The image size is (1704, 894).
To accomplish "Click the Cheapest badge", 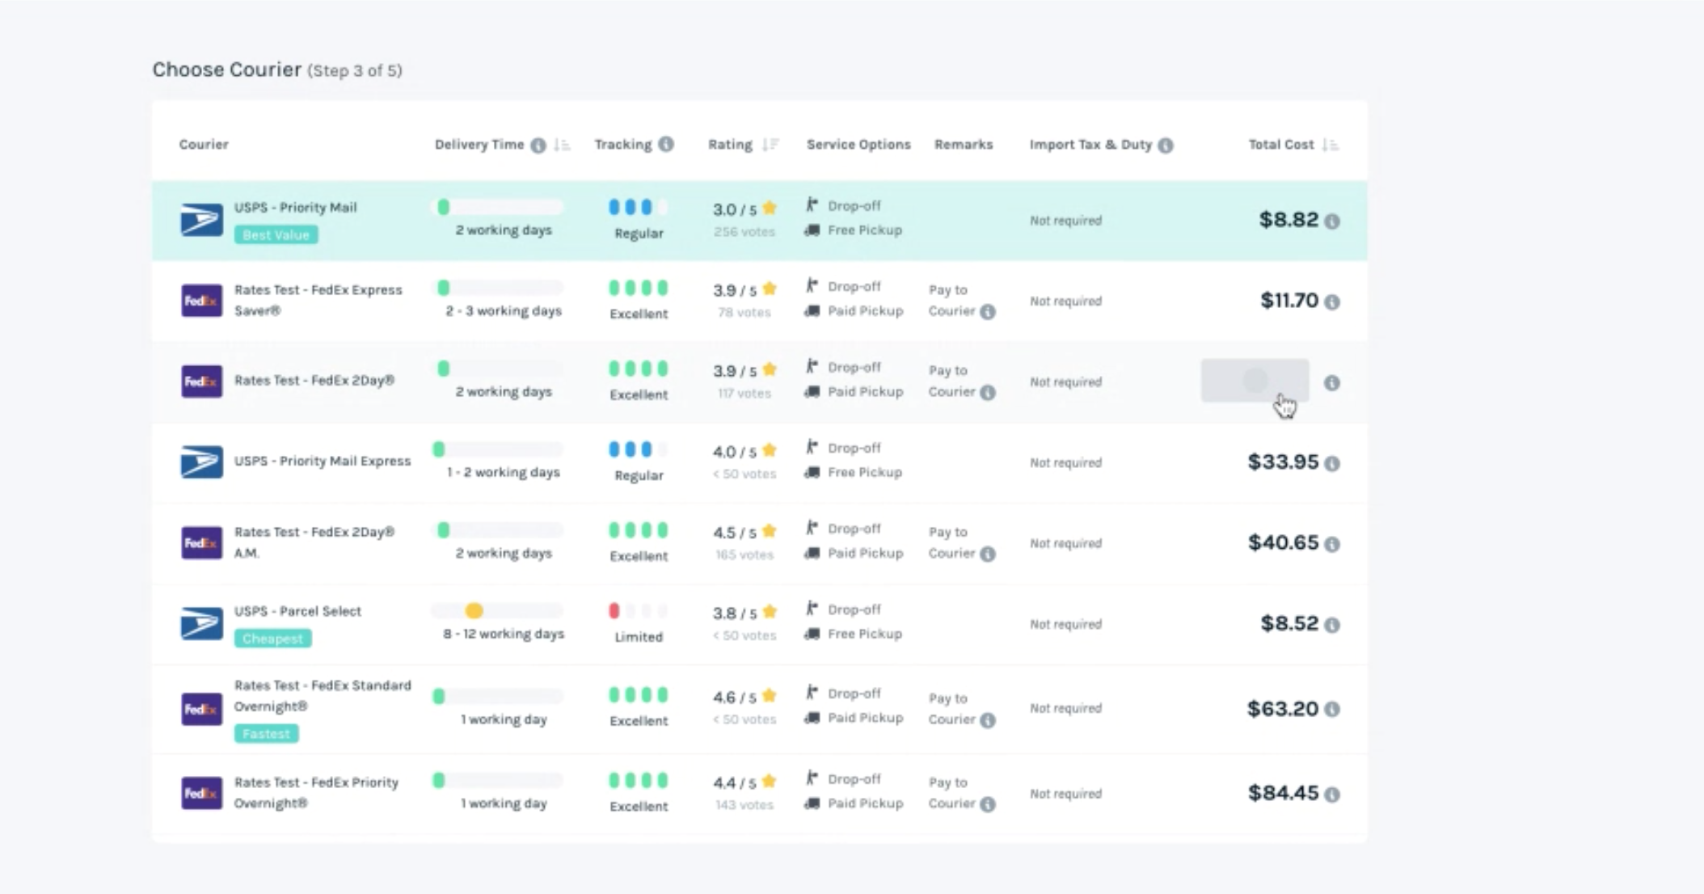I will [x=272, y=639].
